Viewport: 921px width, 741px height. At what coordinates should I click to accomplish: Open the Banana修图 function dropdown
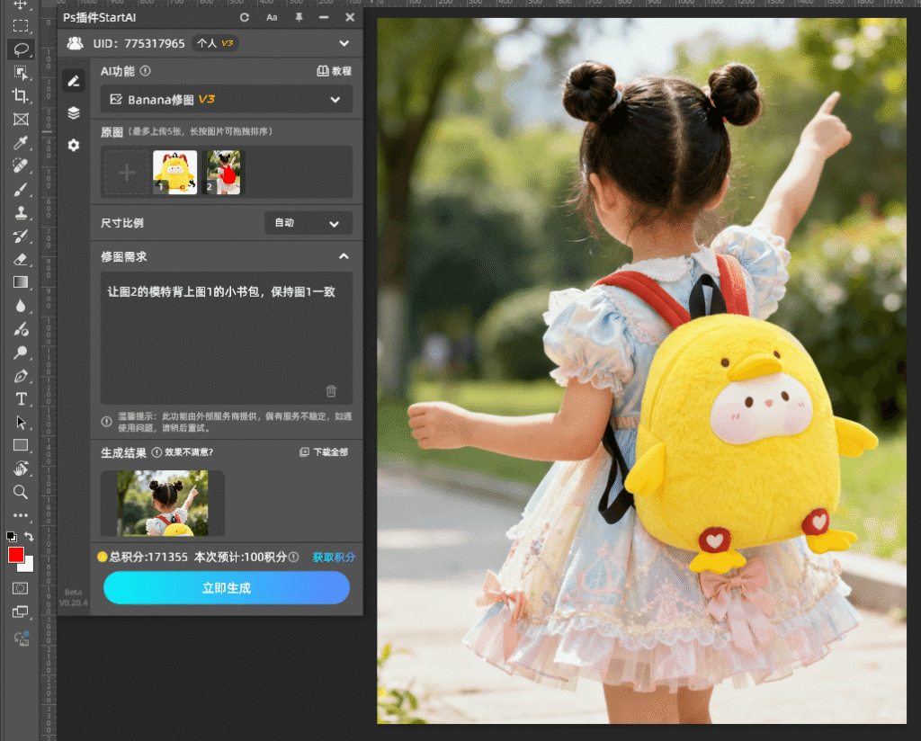(x=226, y=100)
